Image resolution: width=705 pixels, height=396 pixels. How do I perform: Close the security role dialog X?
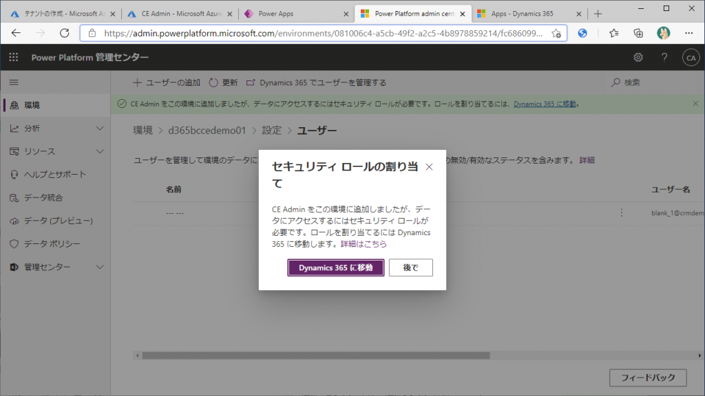[429, 167]
